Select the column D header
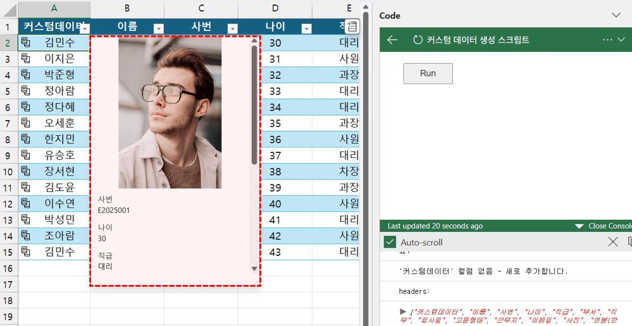 click(x=275, y=9)
